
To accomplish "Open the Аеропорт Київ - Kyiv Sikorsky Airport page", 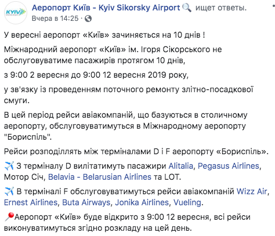I will (106, 8).
